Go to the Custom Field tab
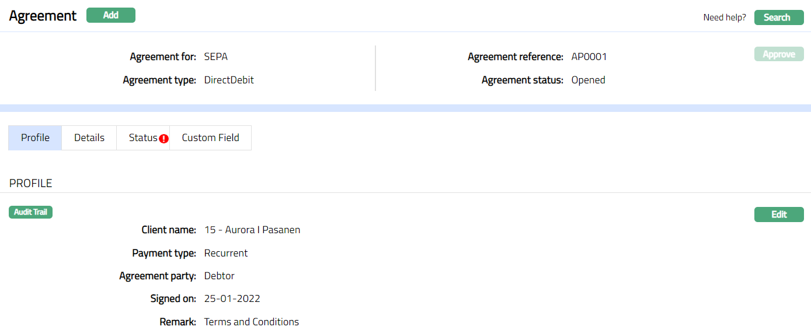The image size is (811, 334). click(x=210, y=138)
